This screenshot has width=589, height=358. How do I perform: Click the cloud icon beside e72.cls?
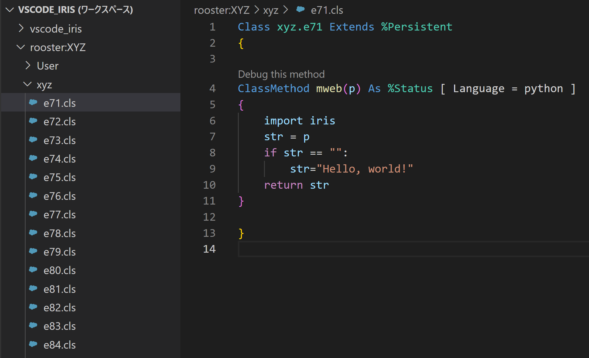click(33, 121)
